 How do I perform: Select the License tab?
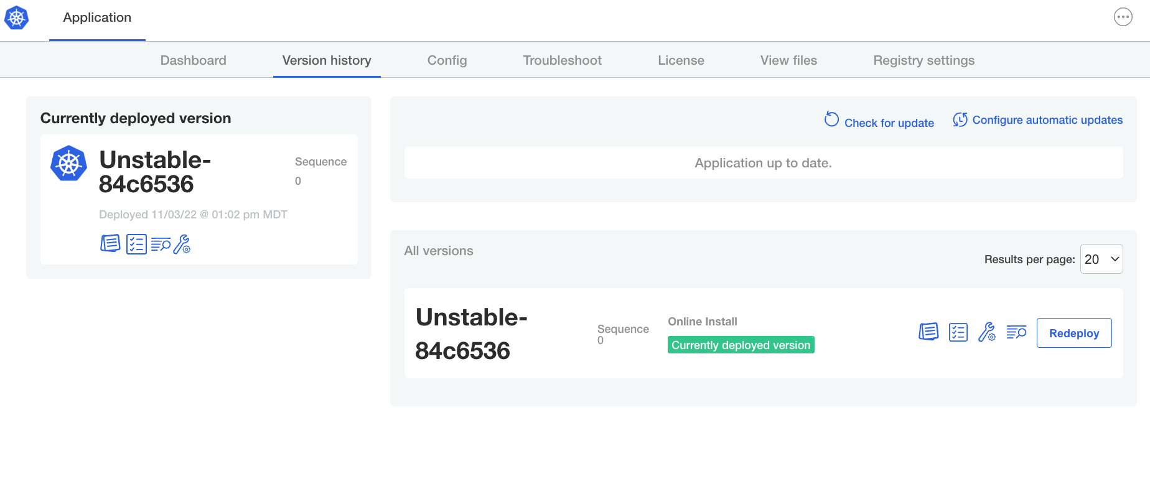pyautogui.click(x=681, y=60)
